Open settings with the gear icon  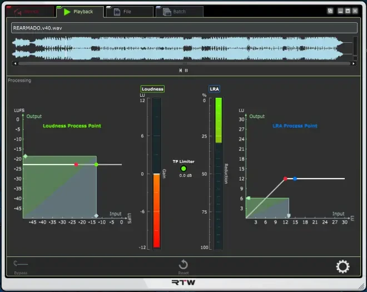(x=343, y=266)
